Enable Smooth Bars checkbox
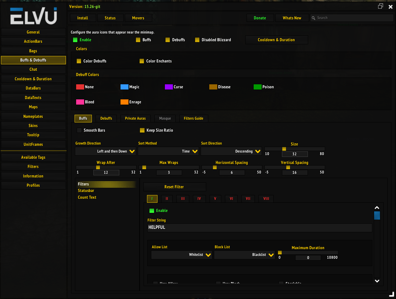The width and height of the screenshot is (396, 299). [x=79, y=130]
